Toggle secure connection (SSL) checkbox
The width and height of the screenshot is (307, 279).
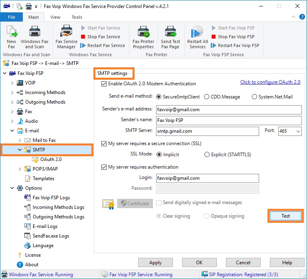tap(104, 144)
